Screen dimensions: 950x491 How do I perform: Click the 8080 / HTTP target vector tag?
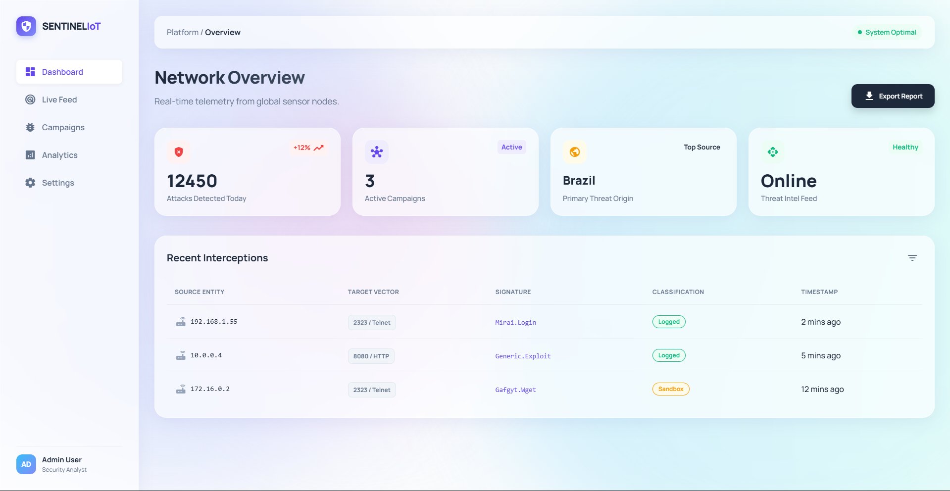point(371,356)
